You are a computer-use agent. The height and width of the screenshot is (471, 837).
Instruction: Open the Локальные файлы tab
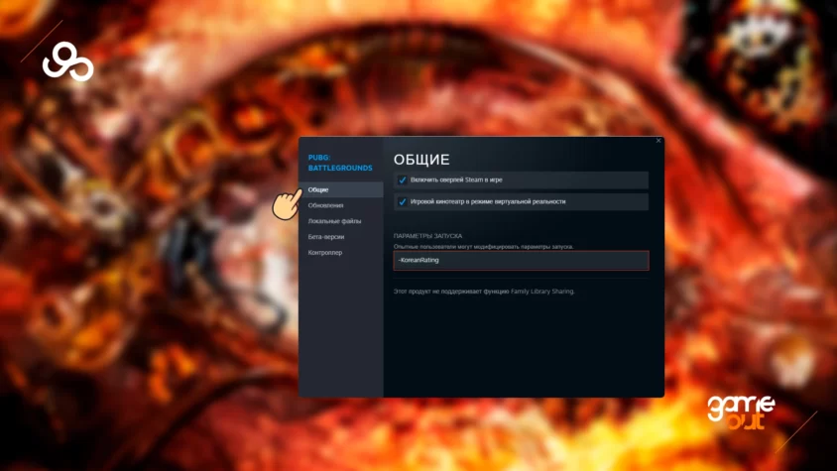(334, 221)
